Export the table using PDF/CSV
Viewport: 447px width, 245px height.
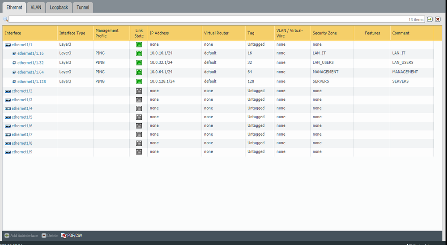click(x=72, y=236)
